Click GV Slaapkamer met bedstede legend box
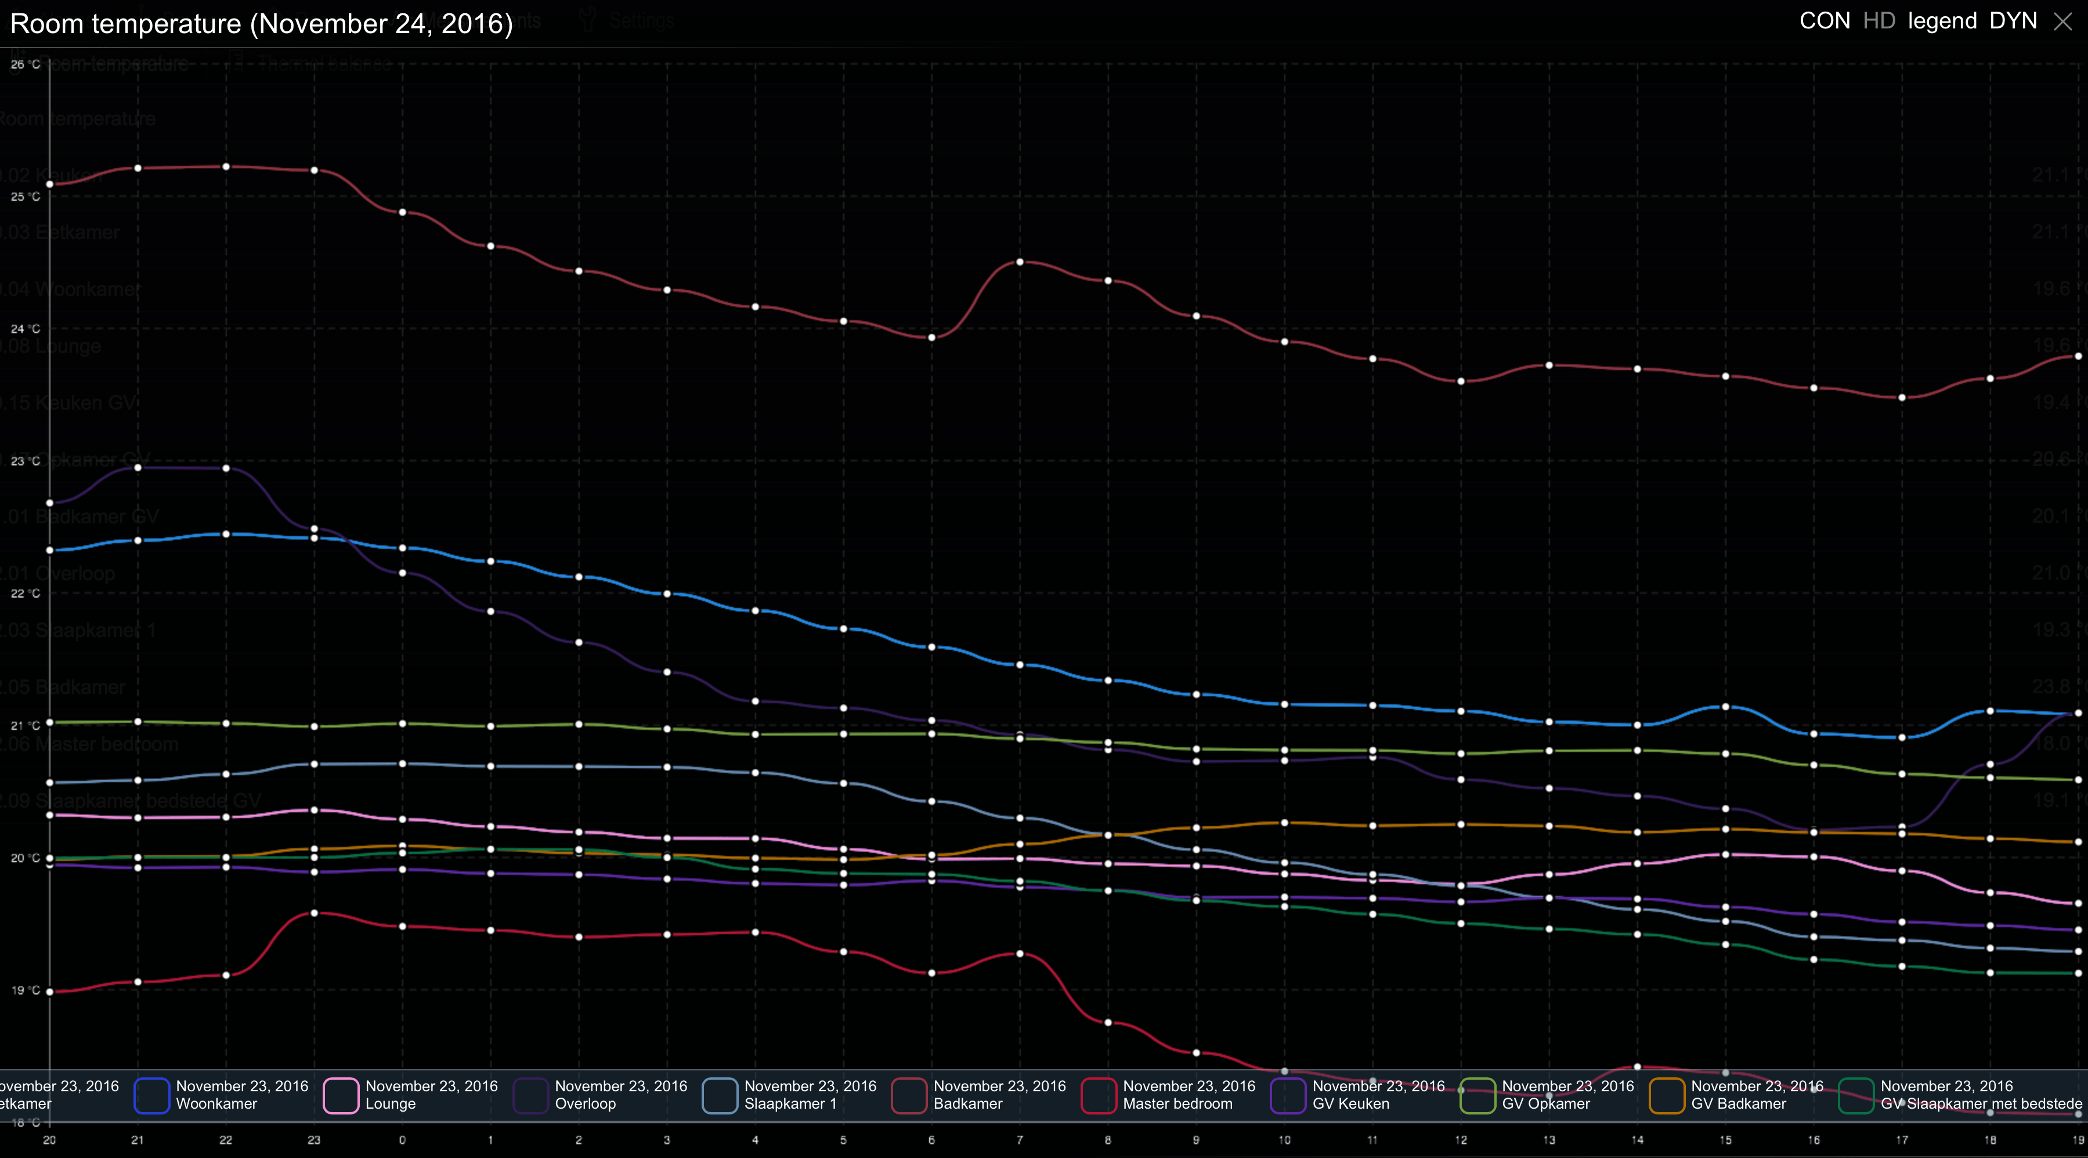The width and height of the screenshot is (2088, 1158). click(1856, 1095)
